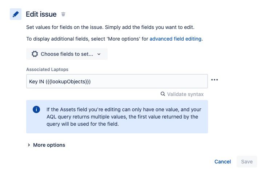Image resolution: width=276 pixels, height=187 pixels.
Task: Click the 'Edit issue' heading
Action: (x=41, y=14)
